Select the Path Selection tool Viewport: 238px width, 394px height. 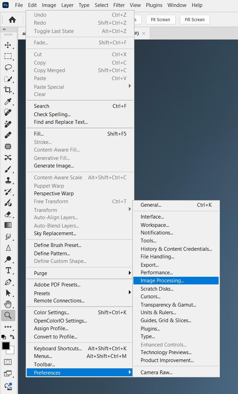(x=8, y=293)
